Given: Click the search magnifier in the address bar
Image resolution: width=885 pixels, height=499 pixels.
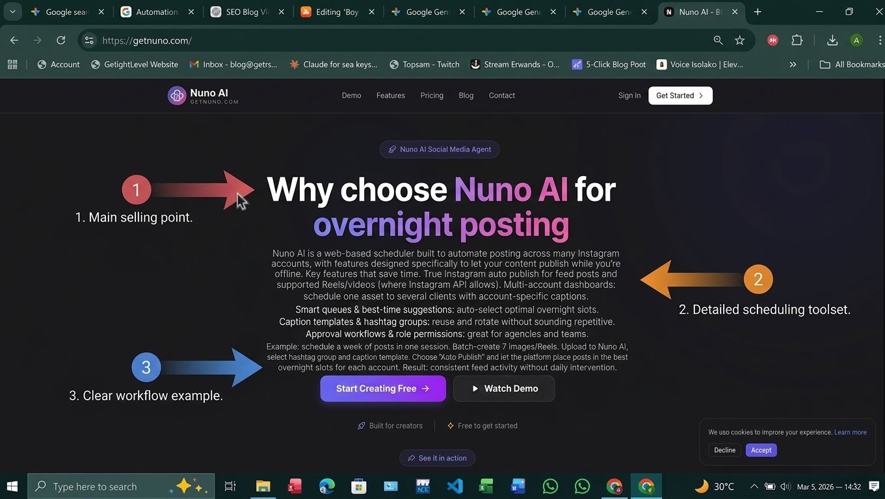Looking at the screenshot, I should (718, 40).
